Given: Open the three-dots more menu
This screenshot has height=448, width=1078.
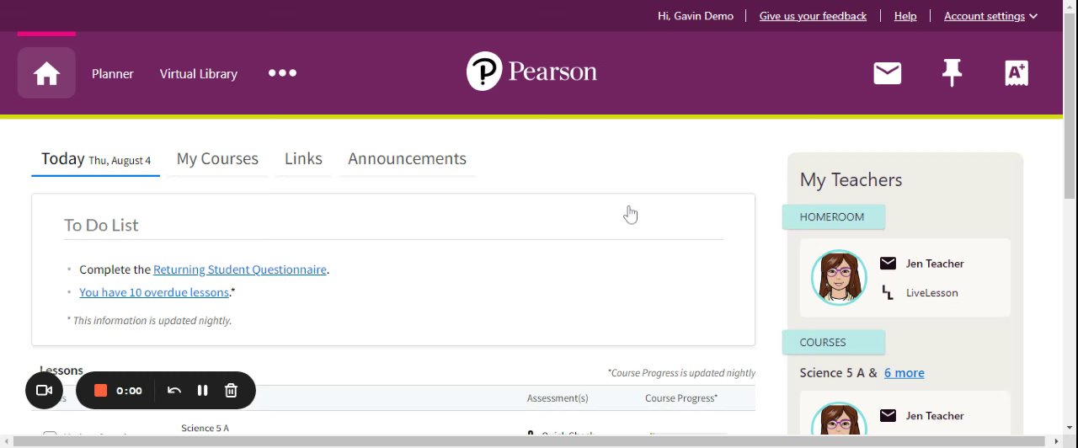Looking at the screenshot, I should pyautogui.click(x=282, y=73).
